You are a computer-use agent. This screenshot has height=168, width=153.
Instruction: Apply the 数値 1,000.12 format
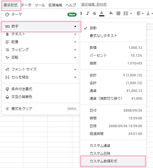[113, 48]
